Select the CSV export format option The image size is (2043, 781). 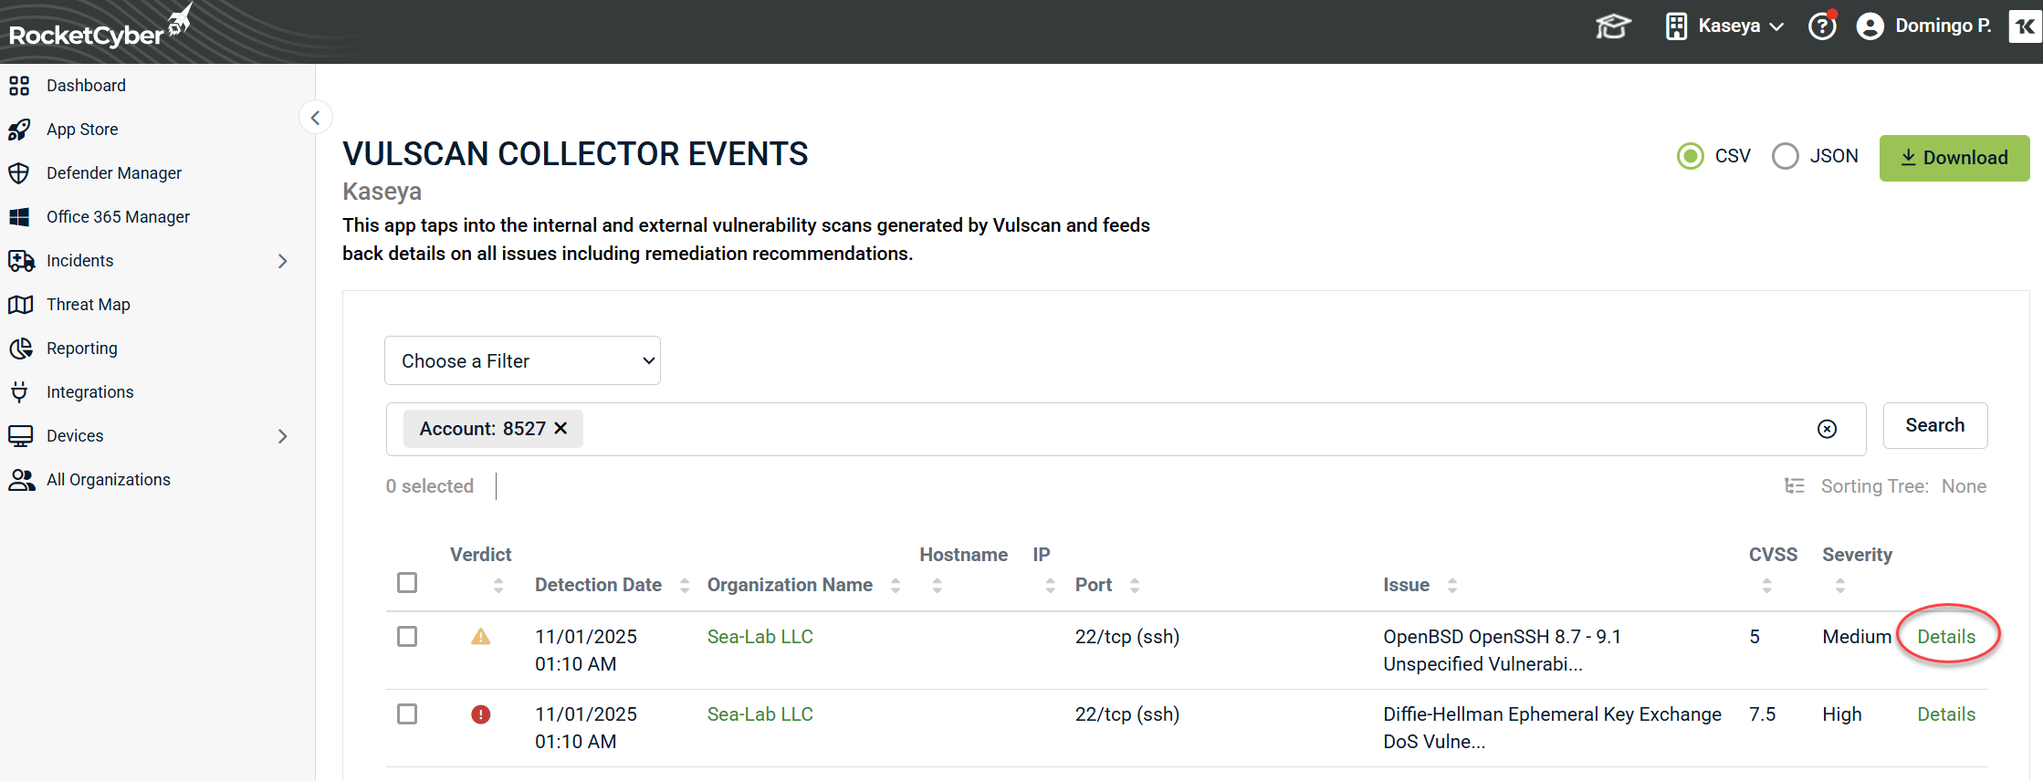point(1690,157)
